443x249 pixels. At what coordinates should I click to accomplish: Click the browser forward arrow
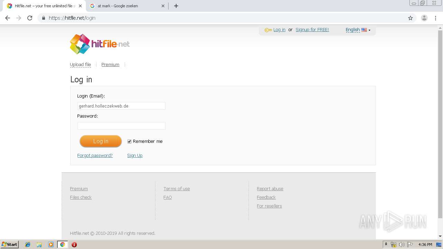(x=19, y=18)
